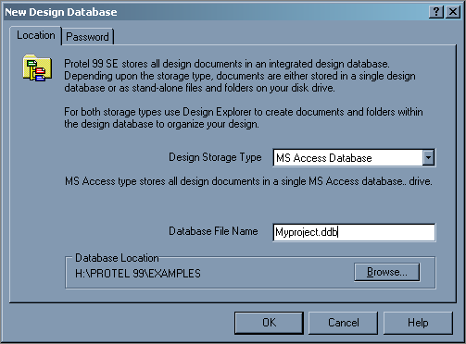This screenshot has width=466, height=344.
Task: Select the Location tab
Action: click(36, 35)
